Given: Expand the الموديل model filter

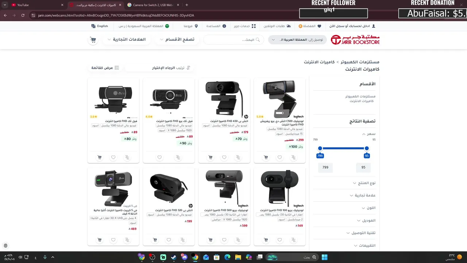Looking at the screenshot, I should point(366,221).
